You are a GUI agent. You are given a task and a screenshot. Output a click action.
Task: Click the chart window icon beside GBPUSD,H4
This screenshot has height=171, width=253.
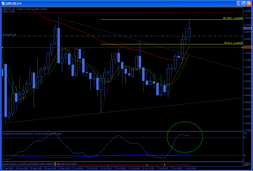point(2,3)
